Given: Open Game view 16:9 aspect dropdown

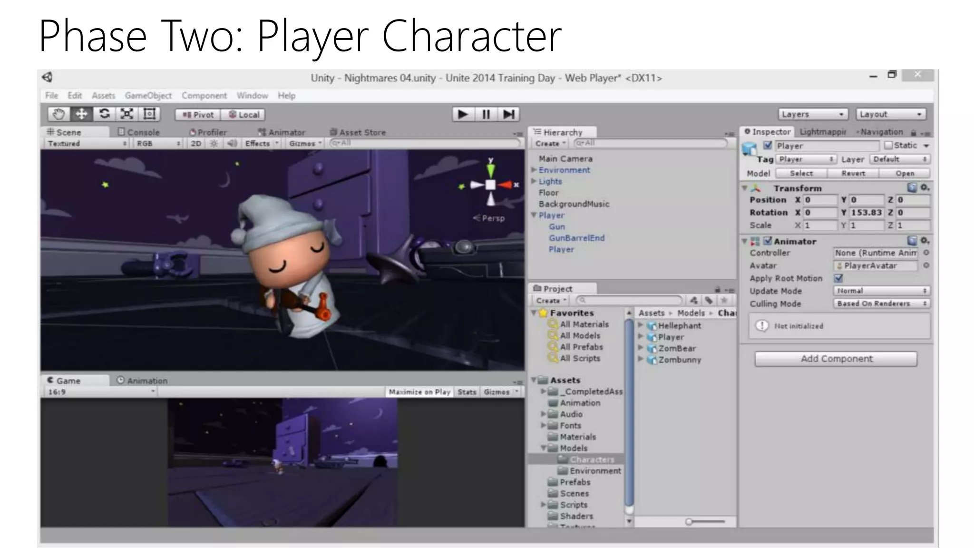Looking at the screenshot, I should pyautogui.click(x=101, y=392).
